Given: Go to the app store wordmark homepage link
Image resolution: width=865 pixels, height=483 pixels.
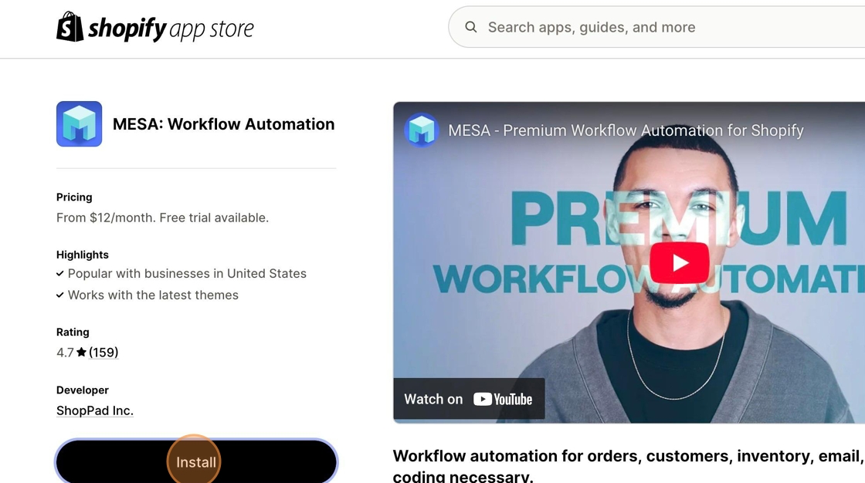Looking at the screenshot, I should pos(210,29).
